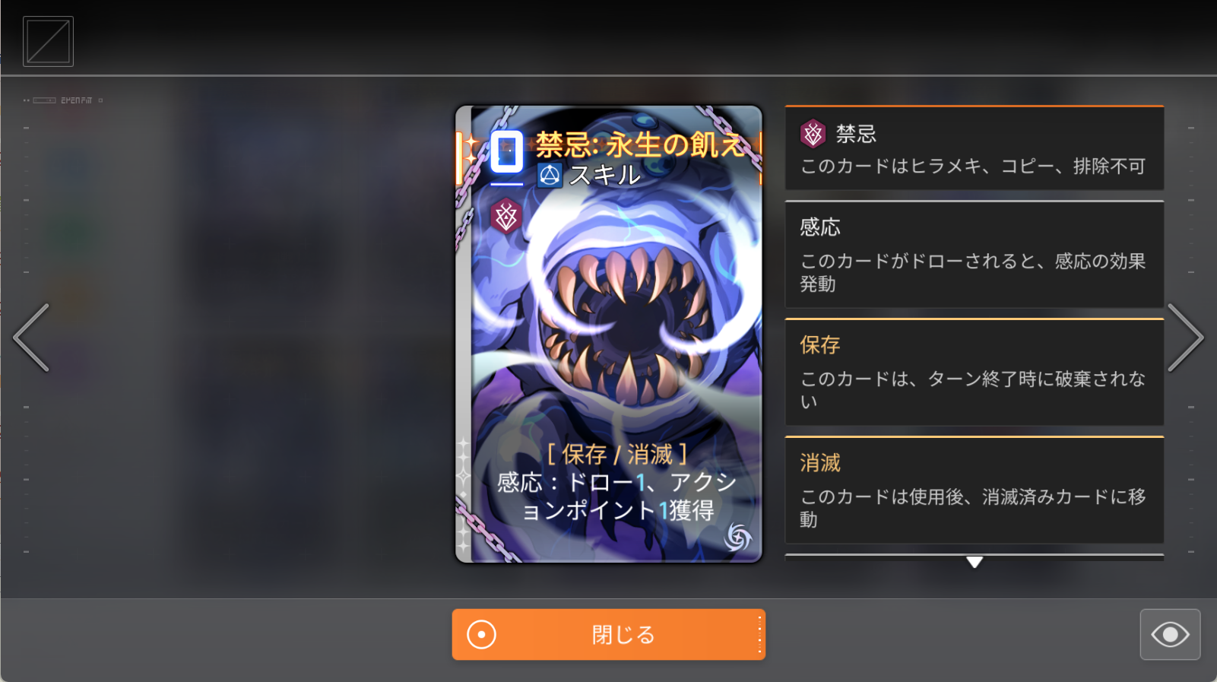Click the 禁忌 emblem in the description panel
This screenshot has width=1217, height=682.
(813, 134)
